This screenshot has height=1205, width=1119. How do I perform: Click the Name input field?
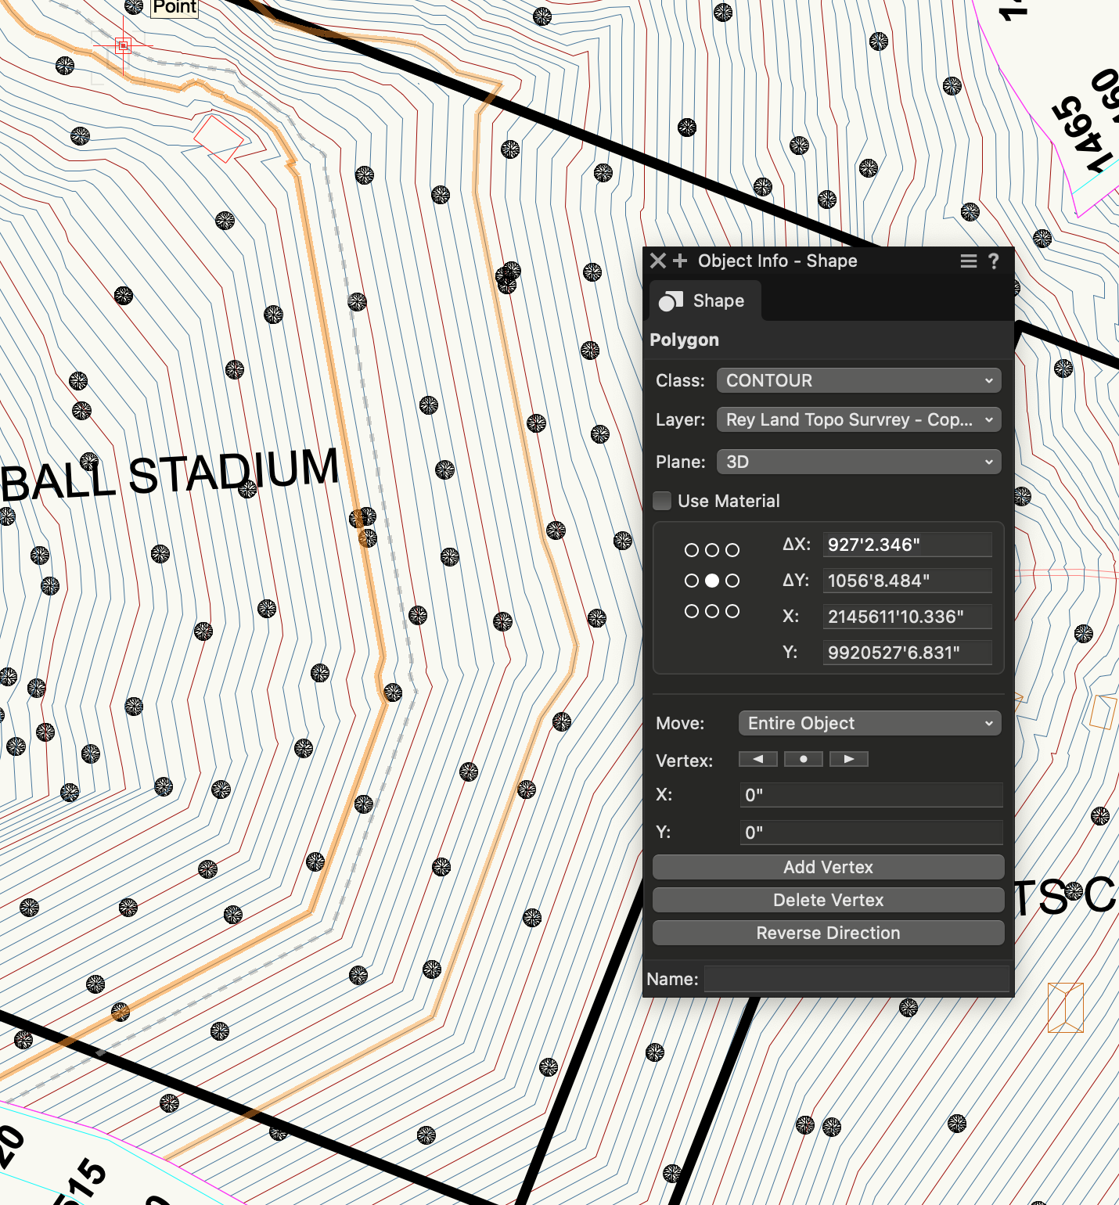856,979
